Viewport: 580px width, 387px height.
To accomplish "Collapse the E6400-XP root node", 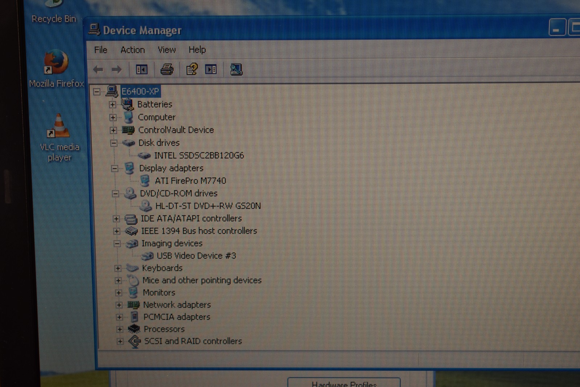I will pos(96,91).
